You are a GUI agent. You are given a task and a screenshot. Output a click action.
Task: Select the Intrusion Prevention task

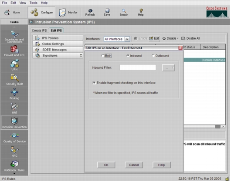point(14,123)
